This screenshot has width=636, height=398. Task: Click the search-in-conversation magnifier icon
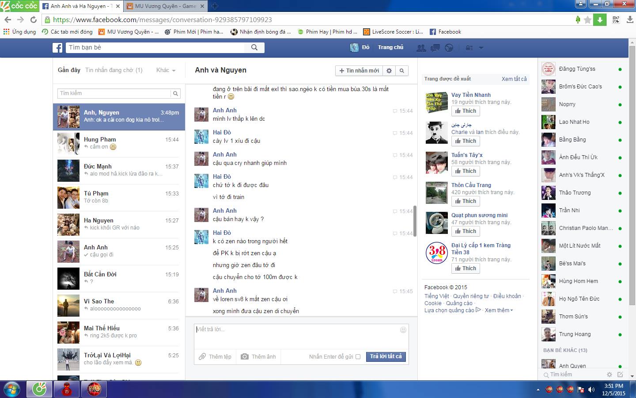tap(402, 71)
